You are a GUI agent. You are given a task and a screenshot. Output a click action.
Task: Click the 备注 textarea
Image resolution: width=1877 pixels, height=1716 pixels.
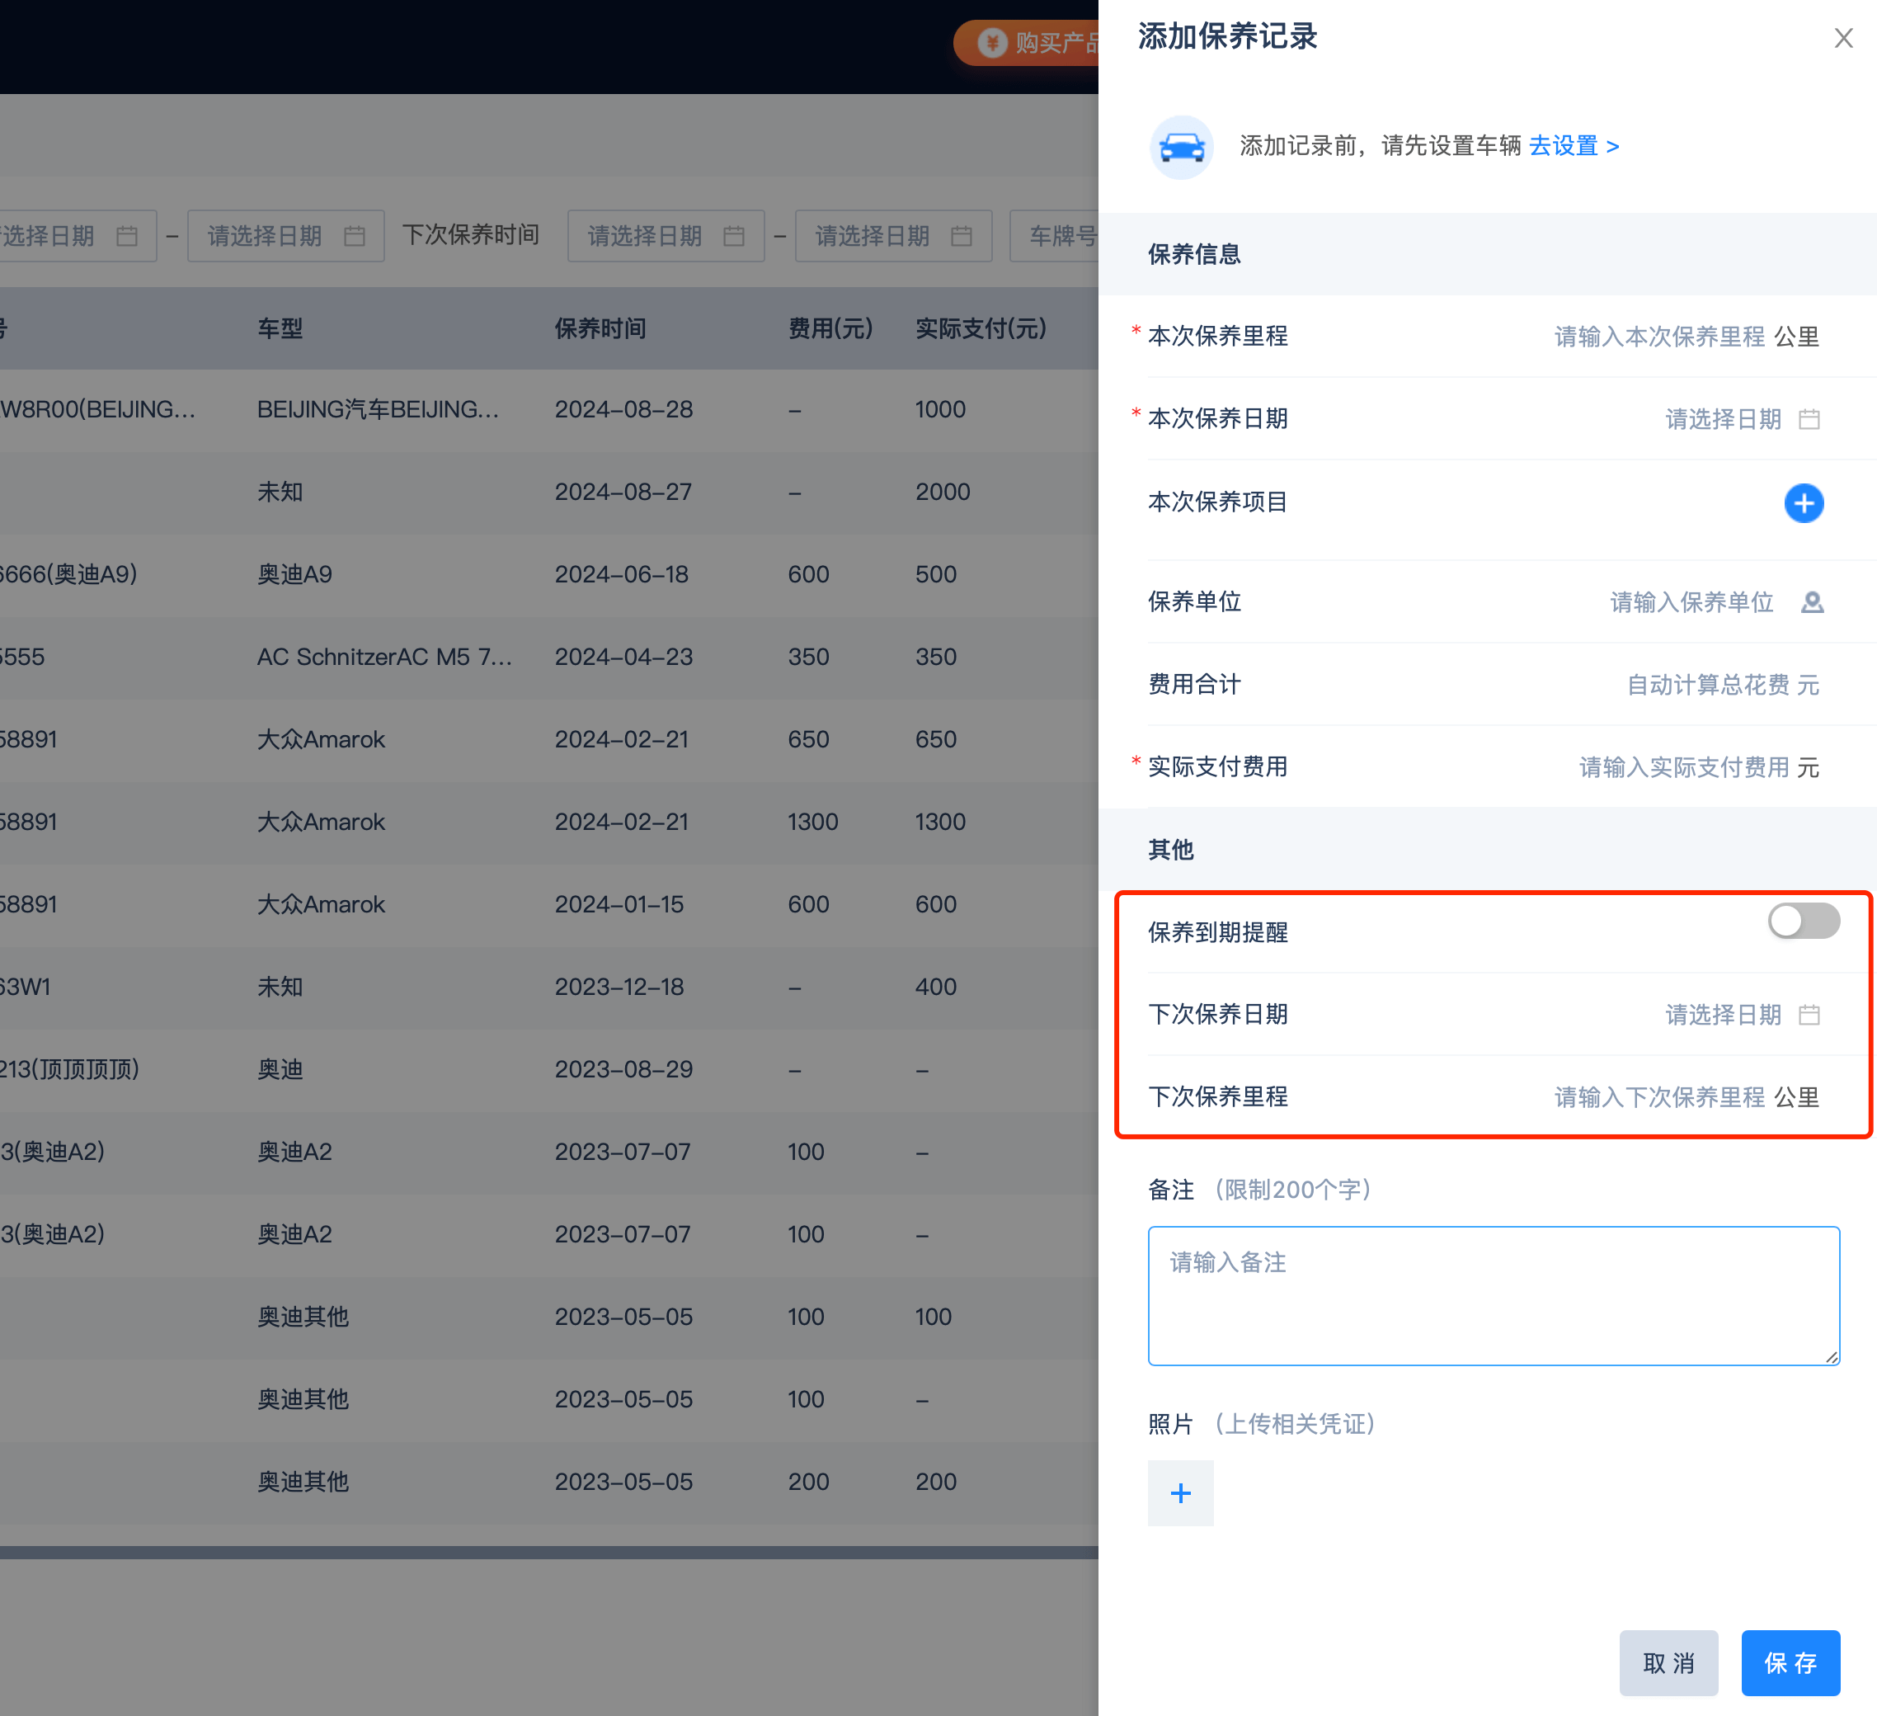[1494, 1296]
